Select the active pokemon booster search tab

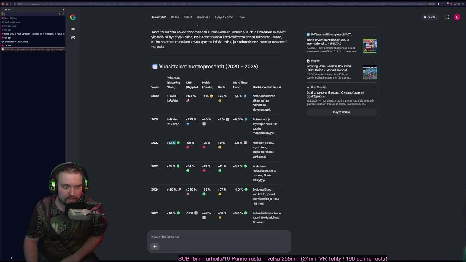pyautogui.click(x=33, y=49)
